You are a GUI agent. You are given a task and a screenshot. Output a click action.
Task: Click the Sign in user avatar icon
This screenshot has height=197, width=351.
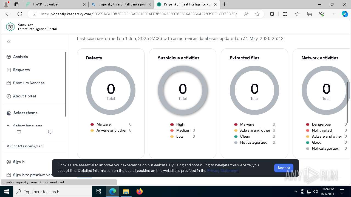pos(9,162)
